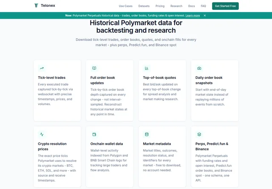Click the trending chart icon for Tick-level trades
Screen dimensions: 272x189
point(42,68)
